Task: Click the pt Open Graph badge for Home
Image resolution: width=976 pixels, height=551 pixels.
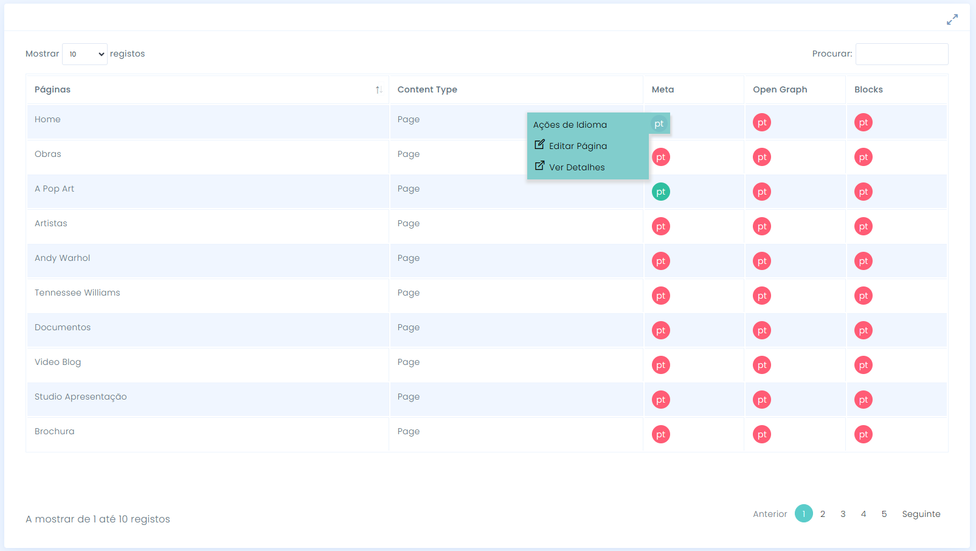Action: (761, 123)
